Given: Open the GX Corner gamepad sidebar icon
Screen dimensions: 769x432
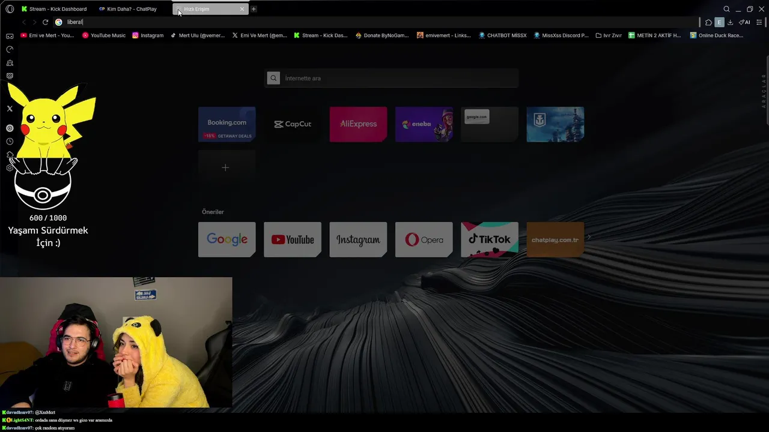Looking at the screenshot, I should coord(10,36).
